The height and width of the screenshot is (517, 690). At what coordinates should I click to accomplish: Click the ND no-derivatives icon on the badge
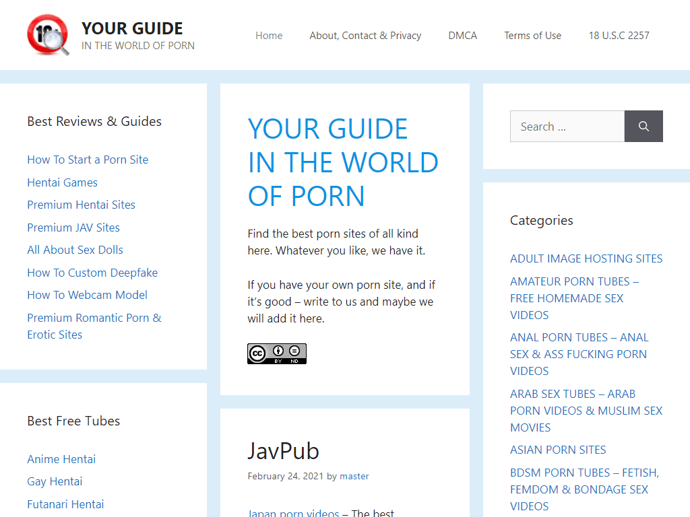click(x=294, y=350)
